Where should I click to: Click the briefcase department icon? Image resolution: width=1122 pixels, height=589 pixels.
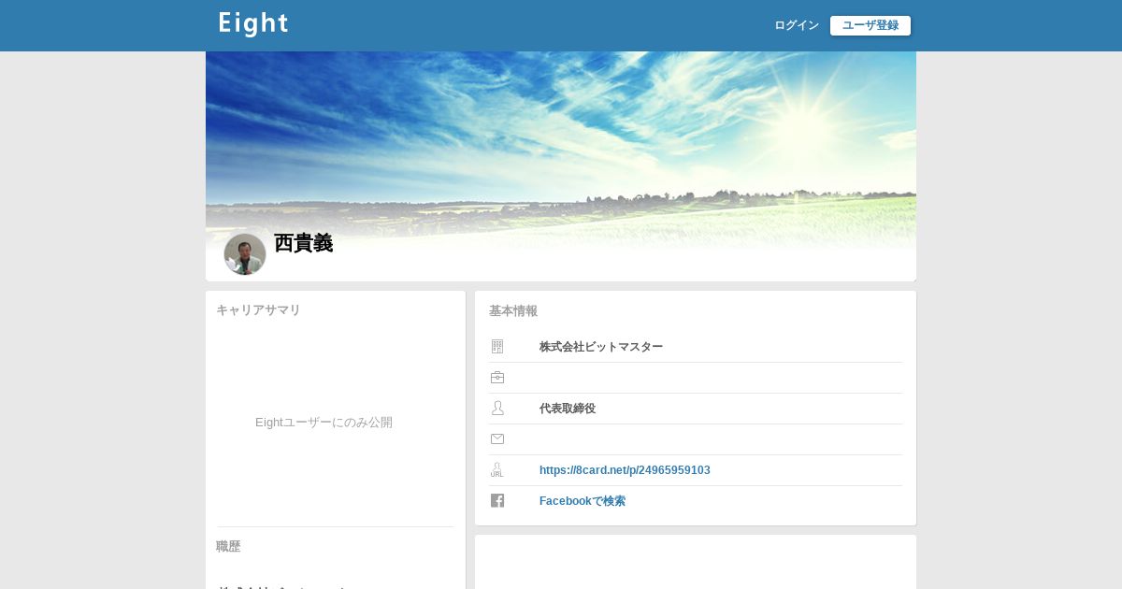(497, 378)
